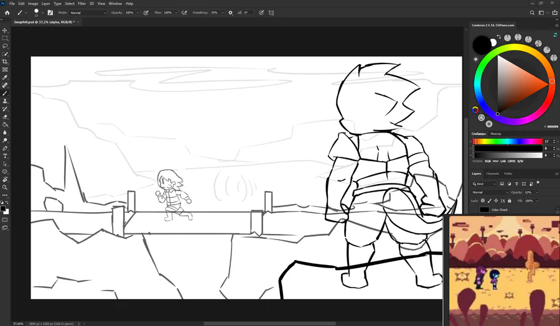The width and height of the screenshot is (560, 326).
Task: Toggle pressure for opacity
Action: 146,12
